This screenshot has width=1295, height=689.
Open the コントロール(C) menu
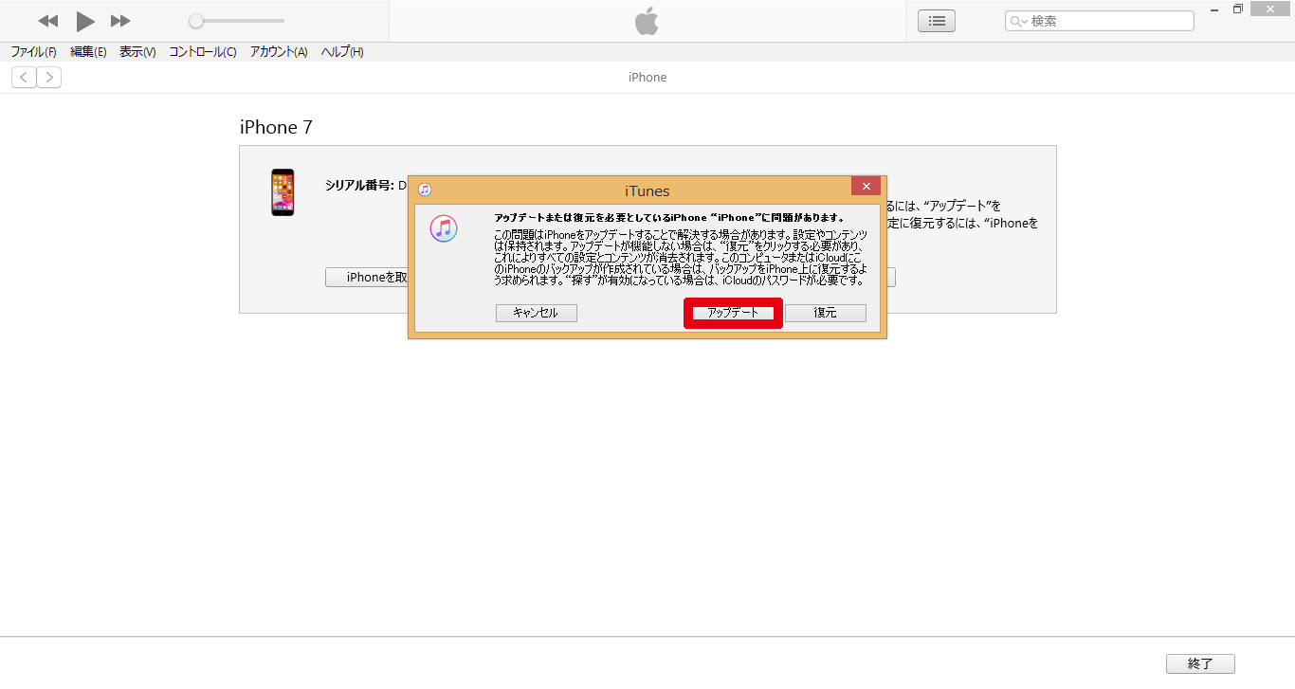click(x=203, y=52)
